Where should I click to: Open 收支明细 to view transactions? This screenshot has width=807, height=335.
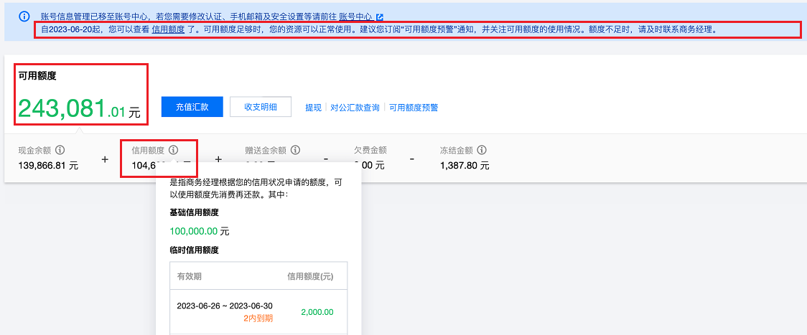tap(261, 107)
